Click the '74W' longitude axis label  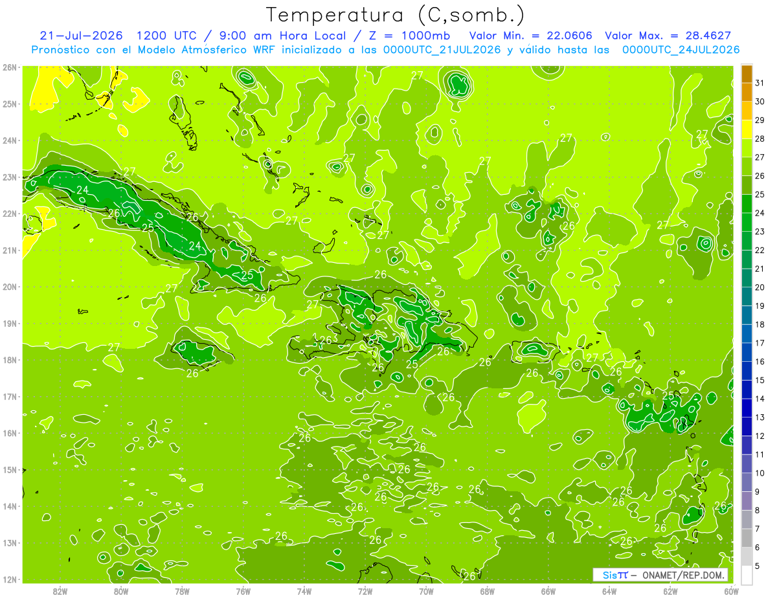coord(304,591)
